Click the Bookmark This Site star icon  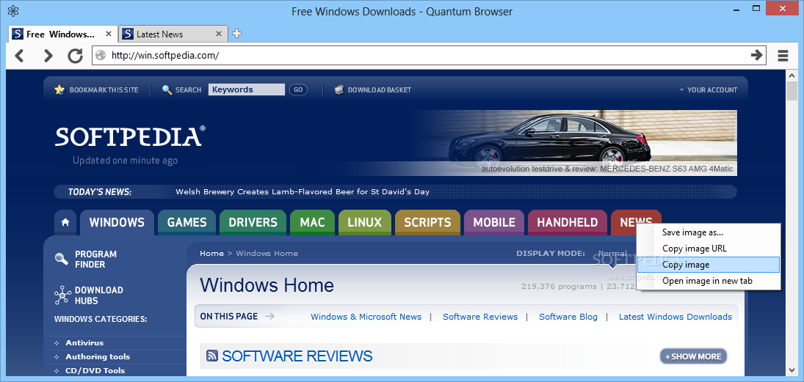click(59, 89)
